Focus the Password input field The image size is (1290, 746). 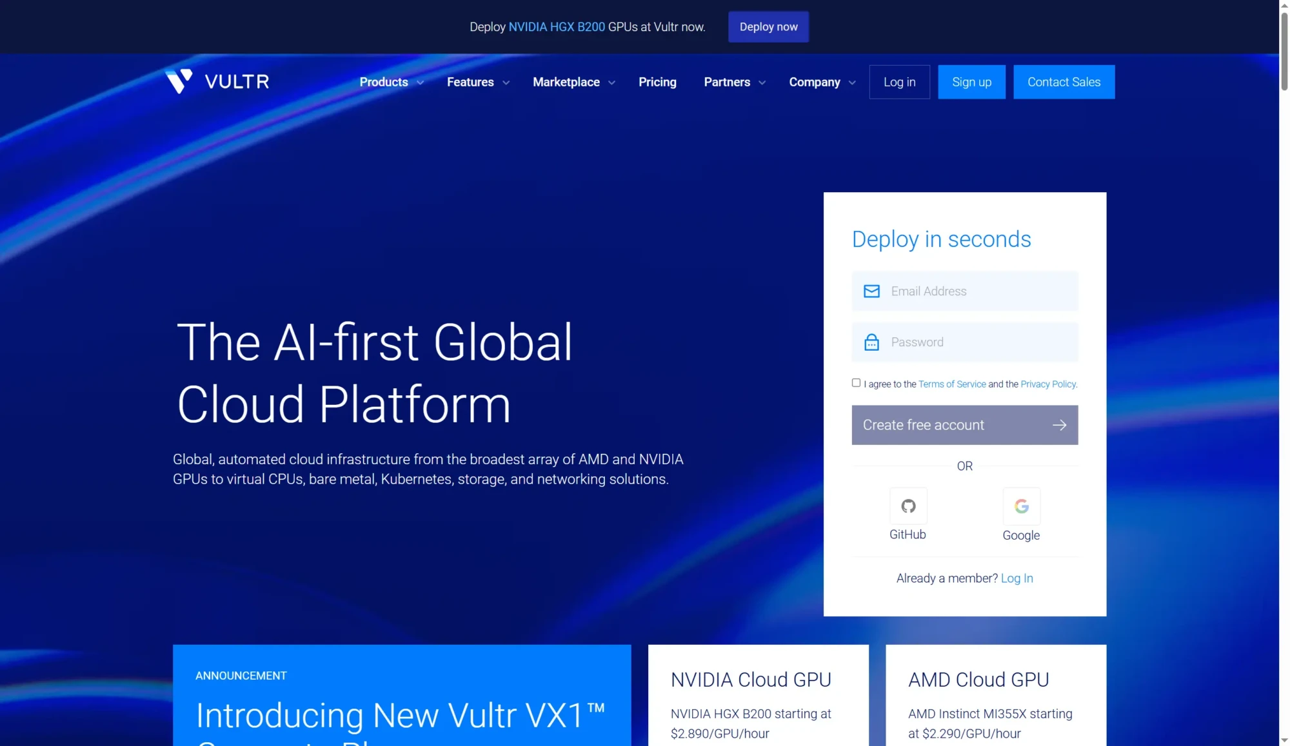(964, 342)
